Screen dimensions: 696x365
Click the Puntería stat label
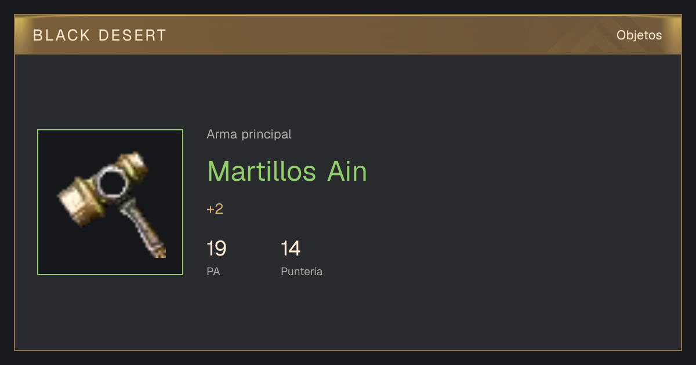tap(302, 271)
